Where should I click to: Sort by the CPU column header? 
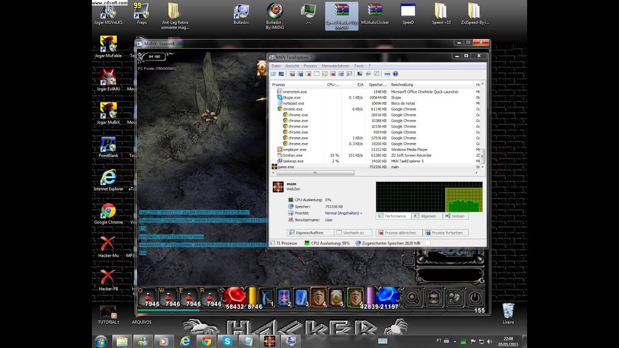333,85
